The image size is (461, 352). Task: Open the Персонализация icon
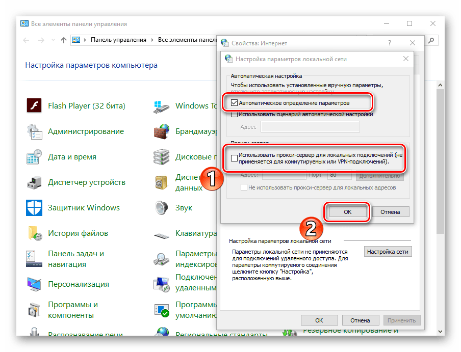point(34,284)
